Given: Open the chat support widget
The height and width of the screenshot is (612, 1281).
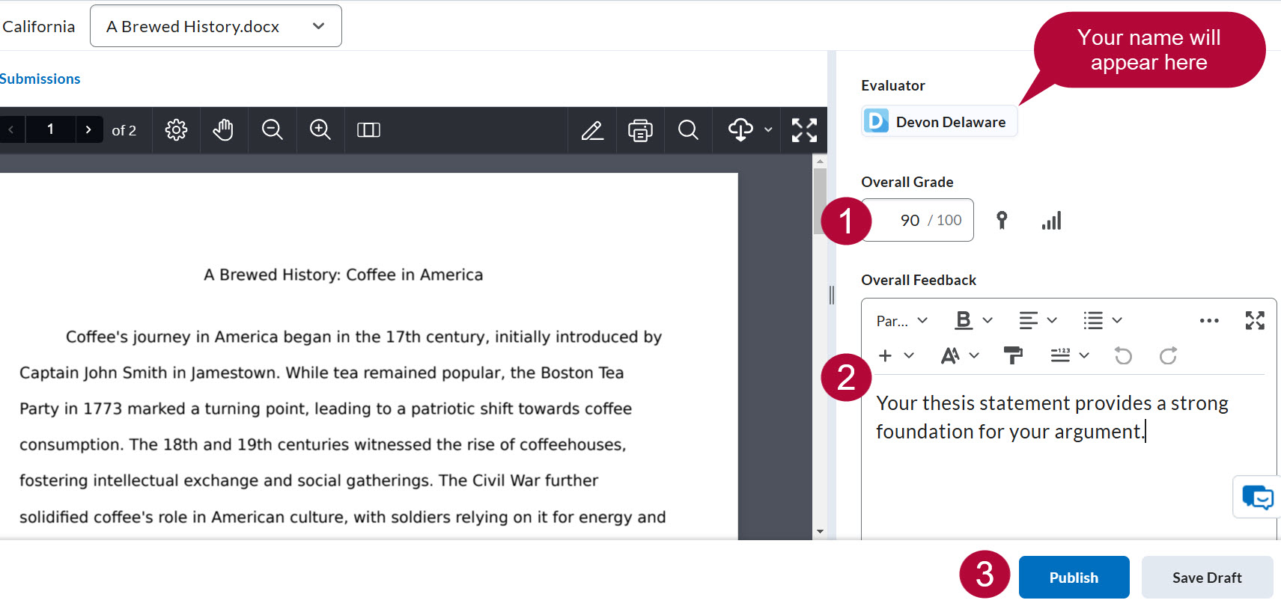Looking at the screenshot, I should click(1257, 497).
